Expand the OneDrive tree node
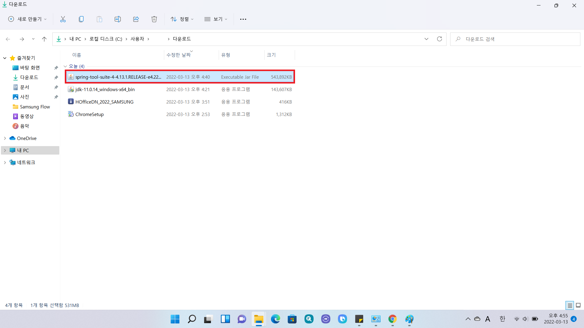This screenshot has width=584, height=328. tap(5, 138)
